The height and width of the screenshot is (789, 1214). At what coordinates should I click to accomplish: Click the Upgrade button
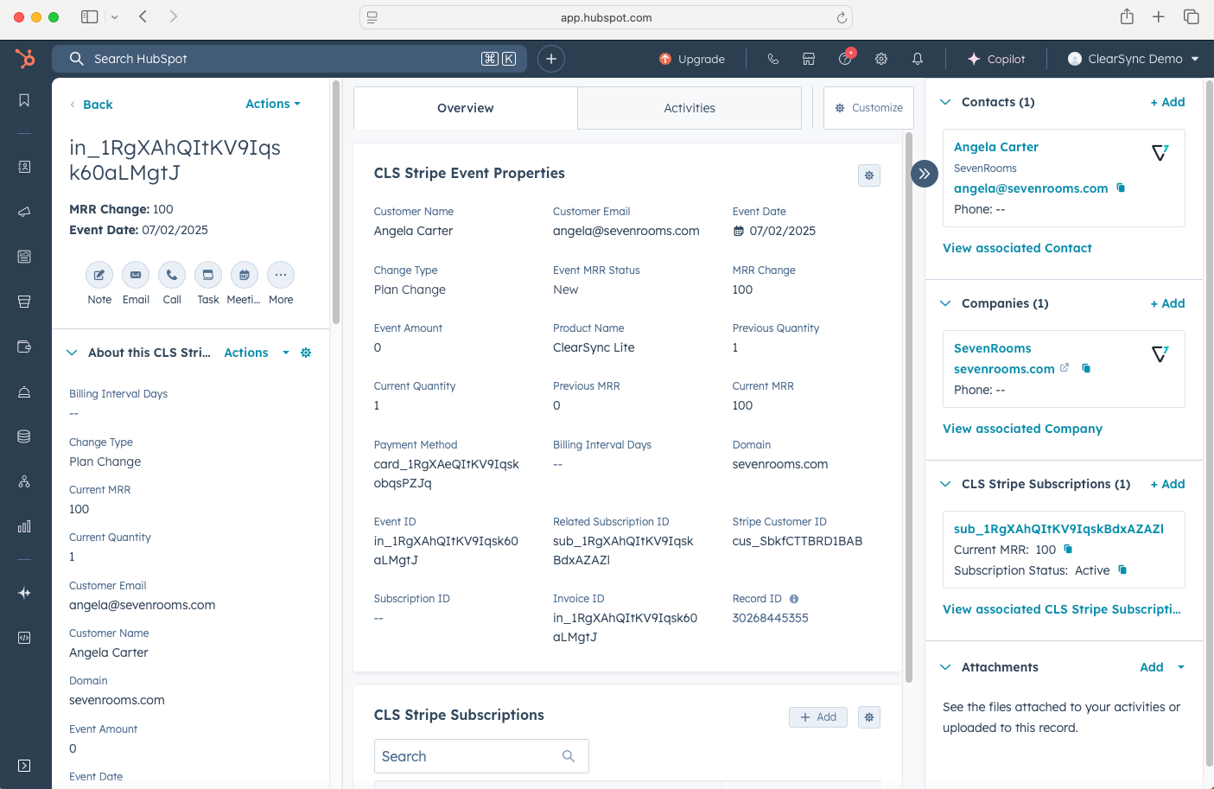tap(692, 59)
